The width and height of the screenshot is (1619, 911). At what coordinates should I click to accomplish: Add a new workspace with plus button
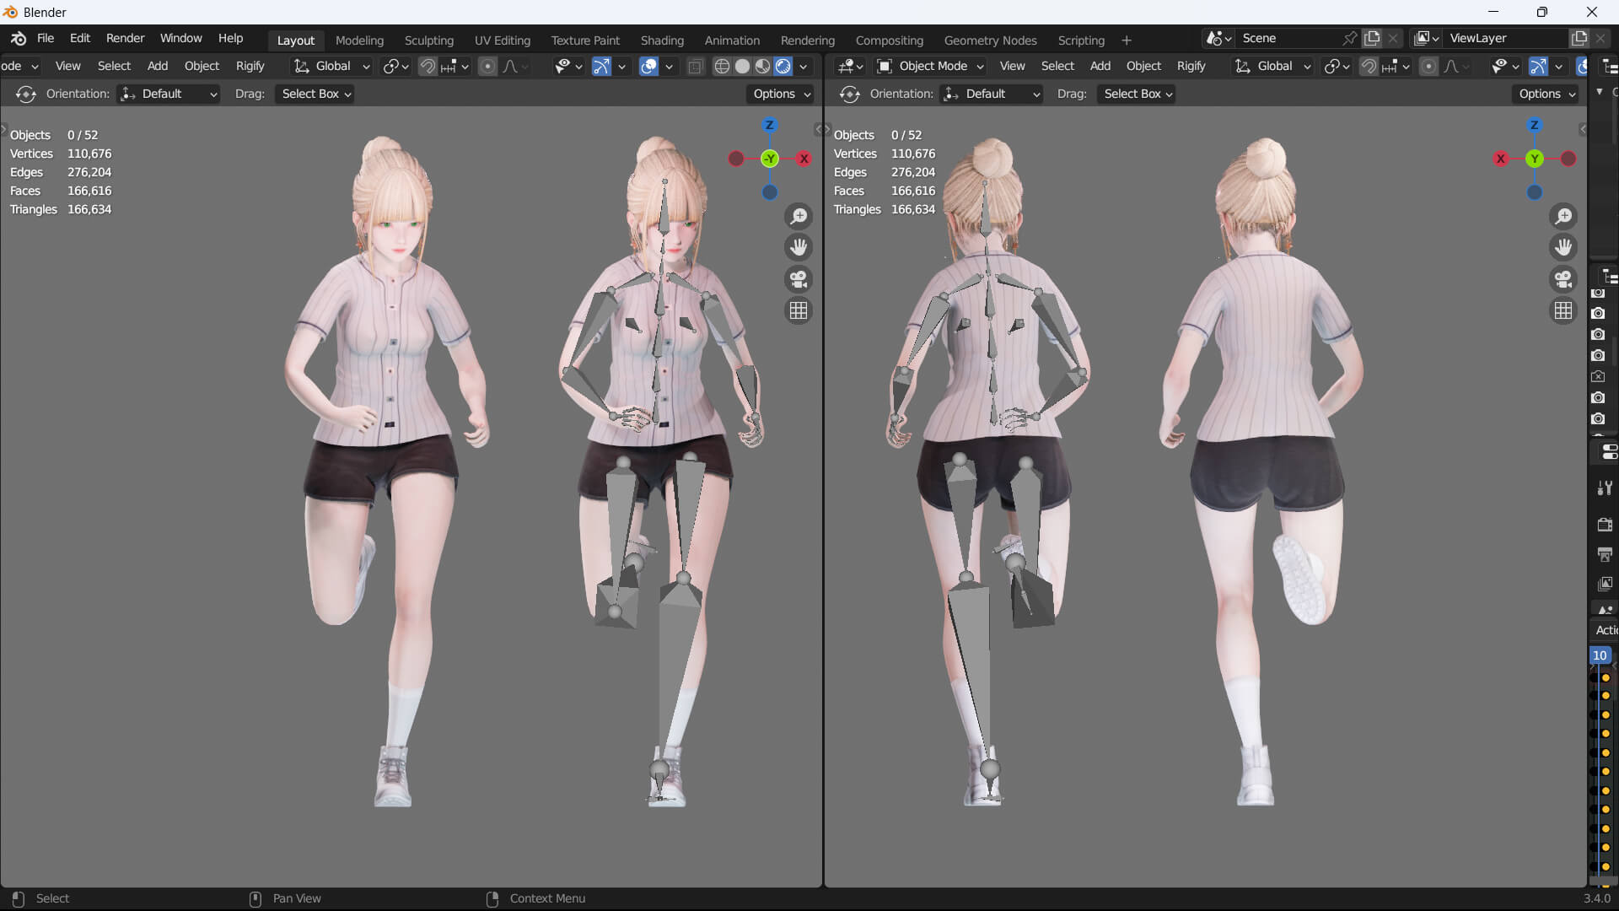tap(1126, 40)
